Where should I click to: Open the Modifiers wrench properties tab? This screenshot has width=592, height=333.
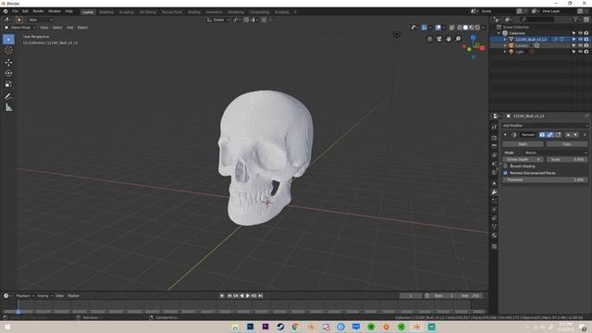pyautogui.click(x=494, y=192)
